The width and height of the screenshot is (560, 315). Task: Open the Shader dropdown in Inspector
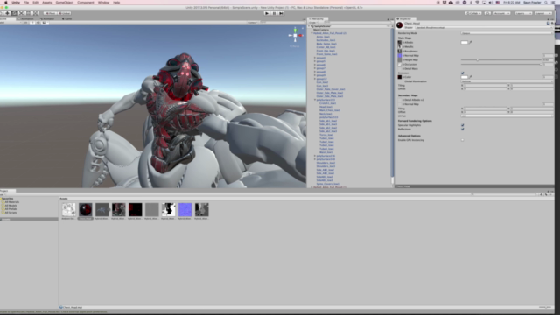(483, 27)
